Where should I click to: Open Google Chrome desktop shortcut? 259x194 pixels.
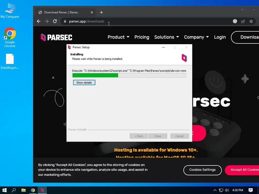click(10, 37)
